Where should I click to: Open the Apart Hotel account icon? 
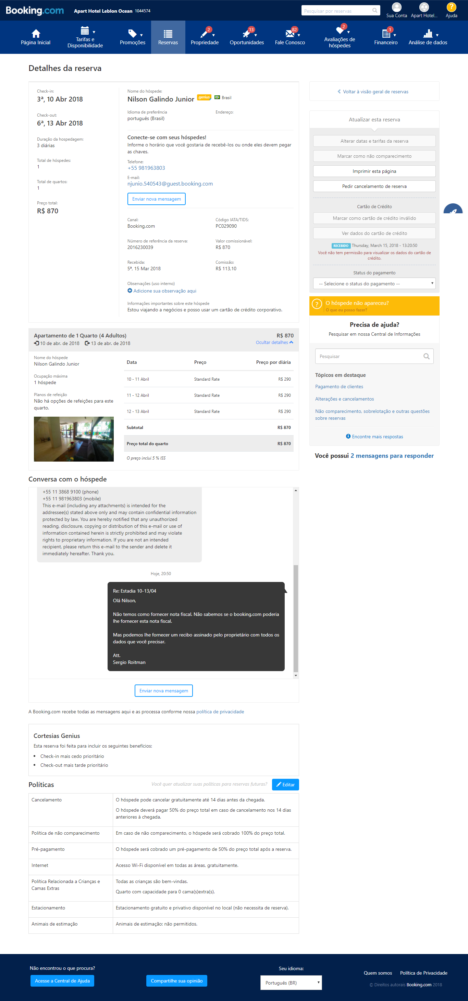coord(424,7)
